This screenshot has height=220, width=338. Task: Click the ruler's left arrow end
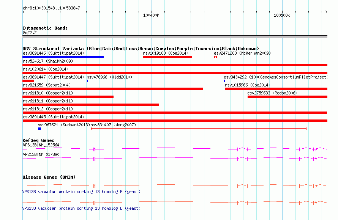pyautogui.click(x=24, y=12)
